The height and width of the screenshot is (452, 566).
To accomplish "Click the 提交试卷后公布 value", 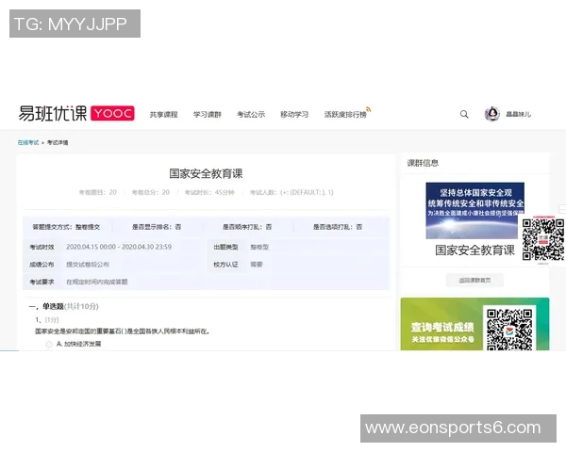I will [88, 265].
